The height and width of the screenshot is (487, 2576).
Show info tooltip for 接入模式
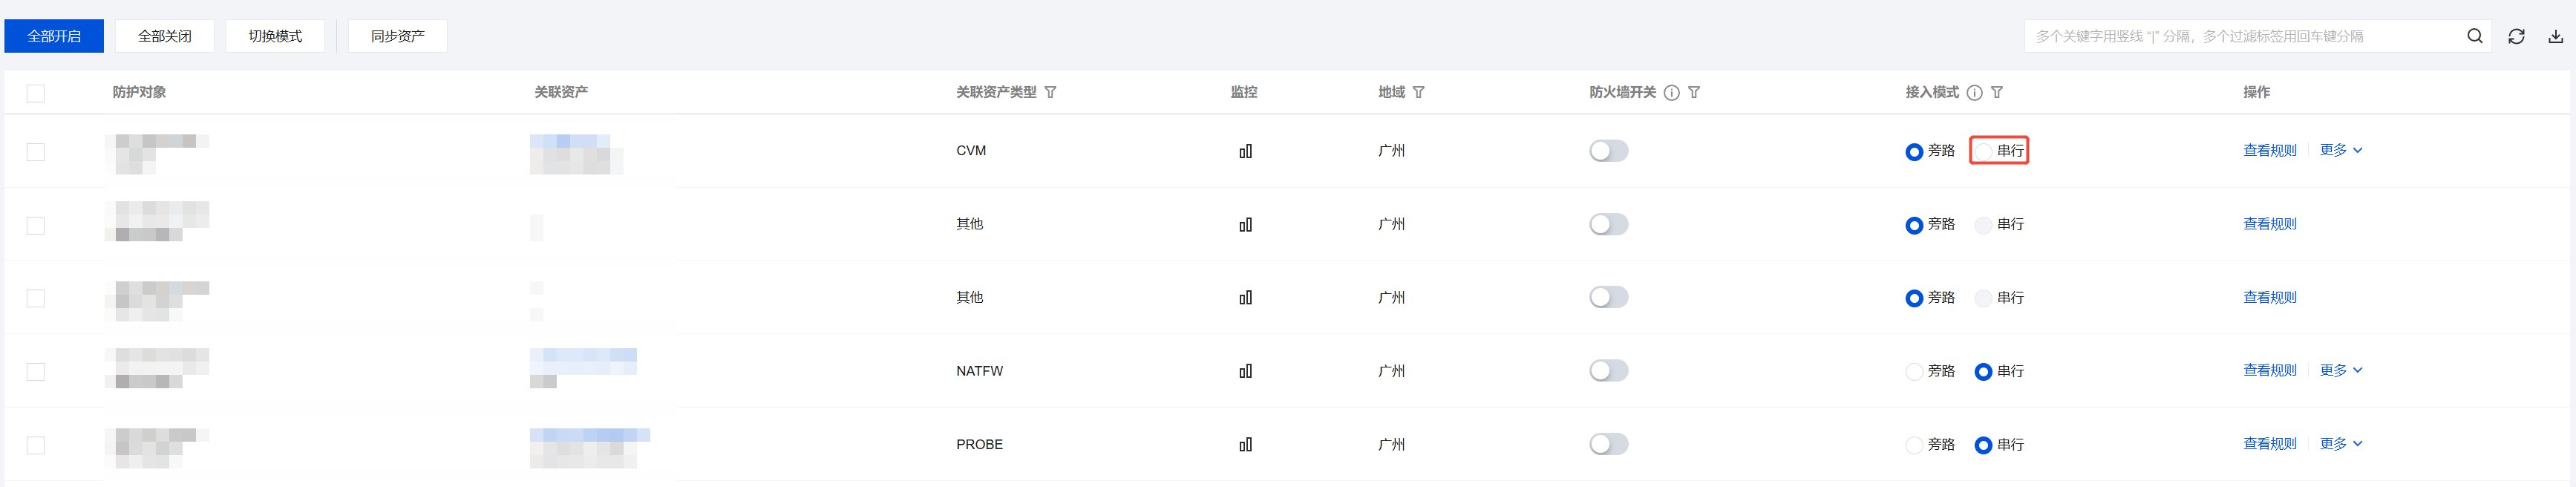(x=1974, y=92)
